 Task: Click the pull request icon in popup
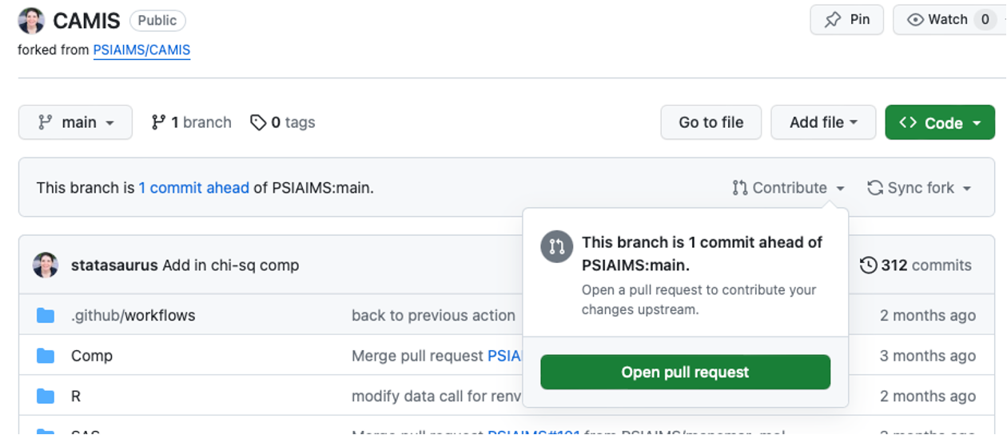557,246
